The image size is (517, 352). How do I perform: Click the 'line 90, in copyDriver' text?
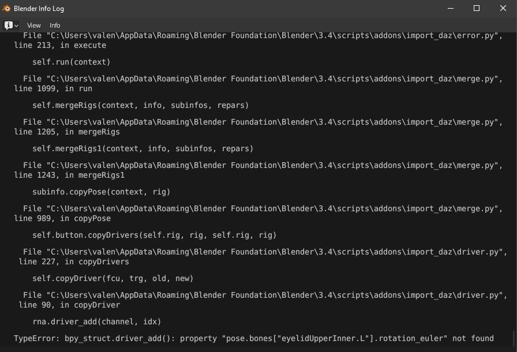(69, 305)
